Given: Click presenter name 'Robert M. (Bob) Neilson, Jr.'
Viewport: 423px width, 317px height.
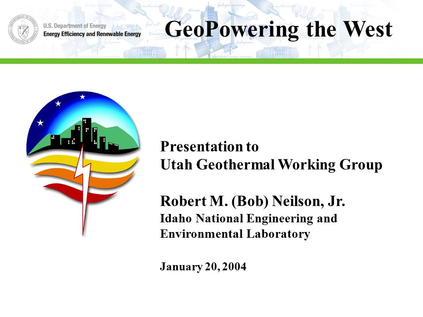Looking at the screenshot, I should click(252, 201).
